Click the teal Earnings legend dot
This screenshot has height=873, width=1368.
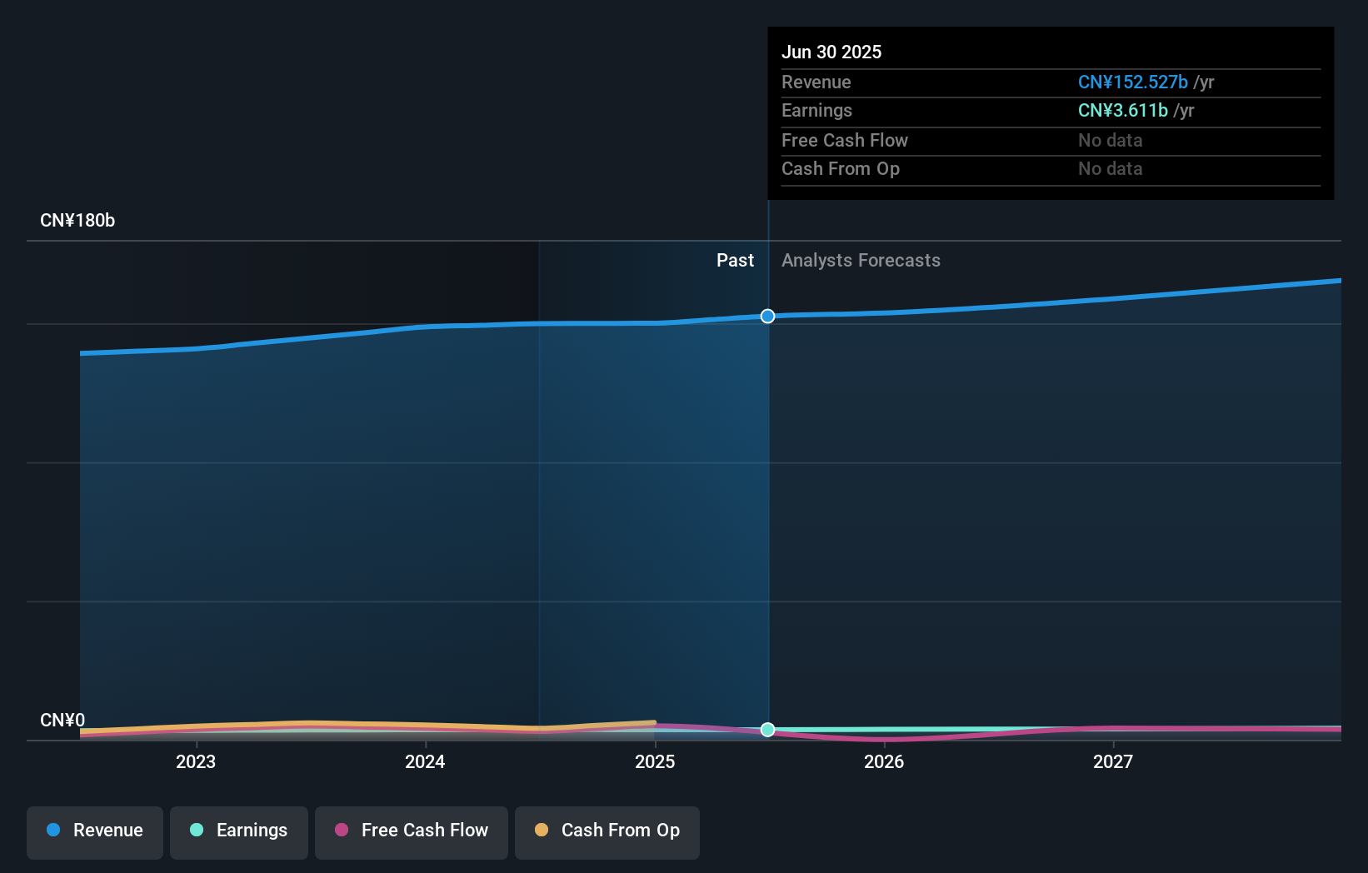coord(195,831)
